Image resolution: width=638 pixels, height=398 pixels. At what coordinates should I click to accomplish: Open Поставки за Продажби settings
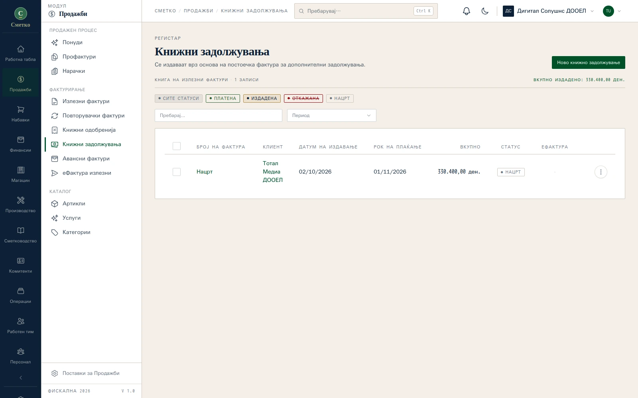coord(91,373)
